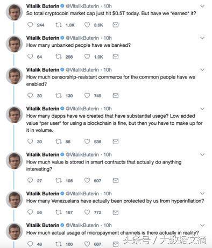This screenshot has width=212, height=248.
Task: Open chevron menu on Venezuelans tweet
Action: coord(202,193)
